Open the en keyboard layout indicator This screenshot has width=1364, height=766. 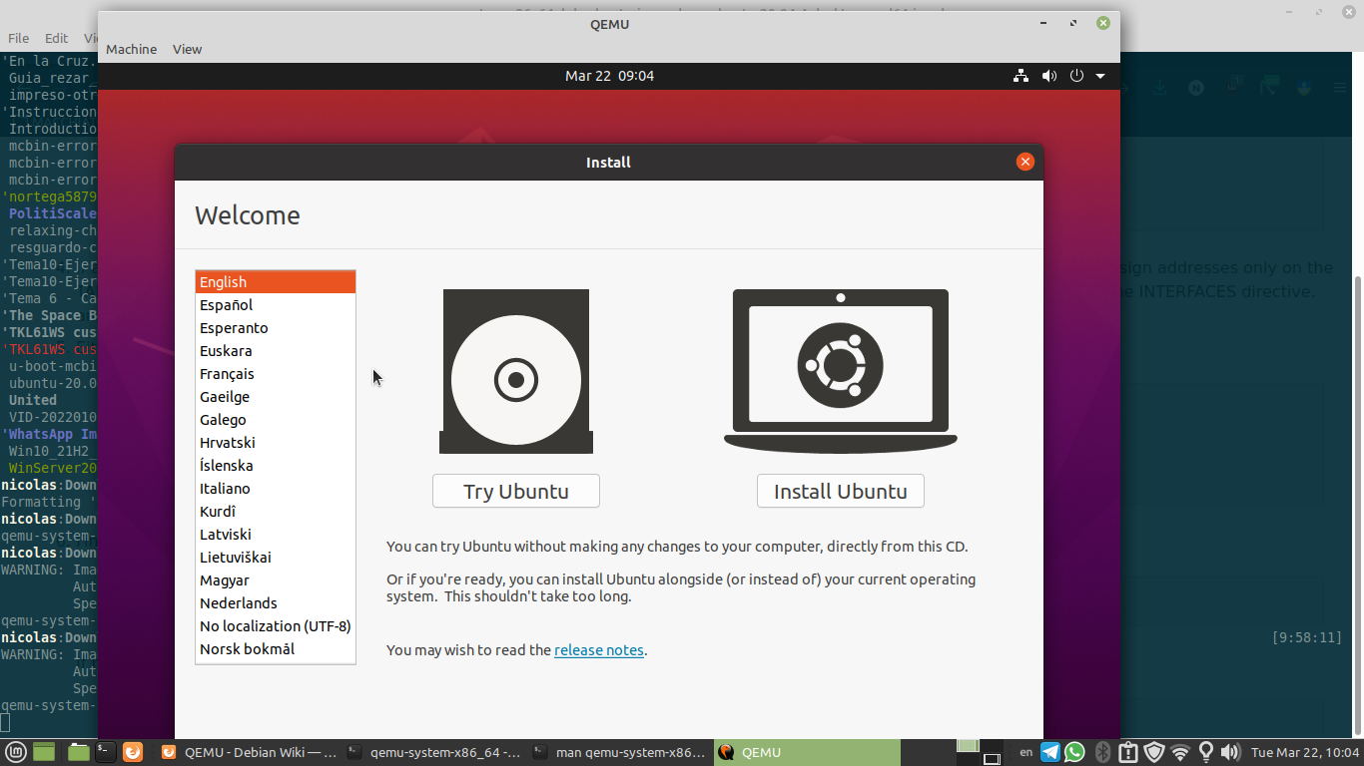click(1025, 752)
